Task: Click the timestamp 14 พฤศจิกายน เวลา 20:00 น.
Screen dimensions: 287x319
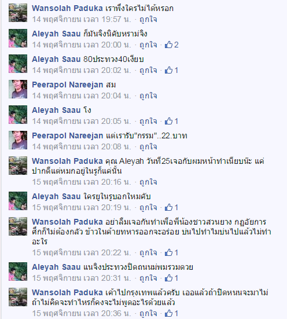Action: pos(82,45)
